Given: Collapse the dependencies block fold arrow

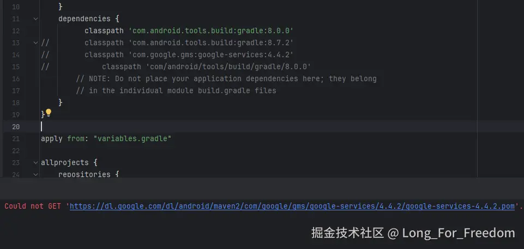Looking at the screenshot, I should [35, 19].
